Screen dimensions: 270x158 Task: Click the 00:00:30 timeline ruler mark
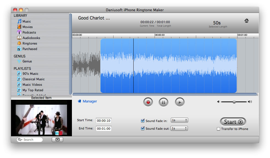[160, 35]
